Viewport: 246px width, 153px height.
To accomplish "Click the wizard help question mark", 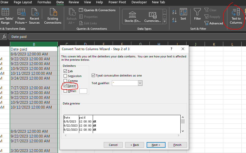I will point(171,49).
